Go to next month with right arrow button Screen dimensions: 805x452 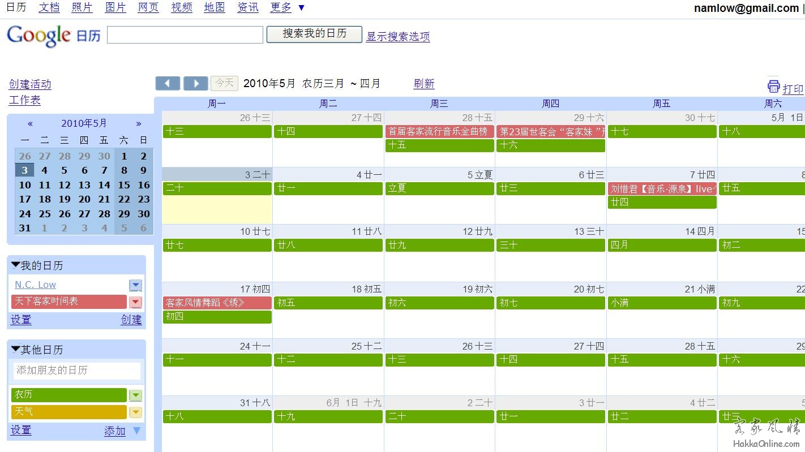point(196,84)
